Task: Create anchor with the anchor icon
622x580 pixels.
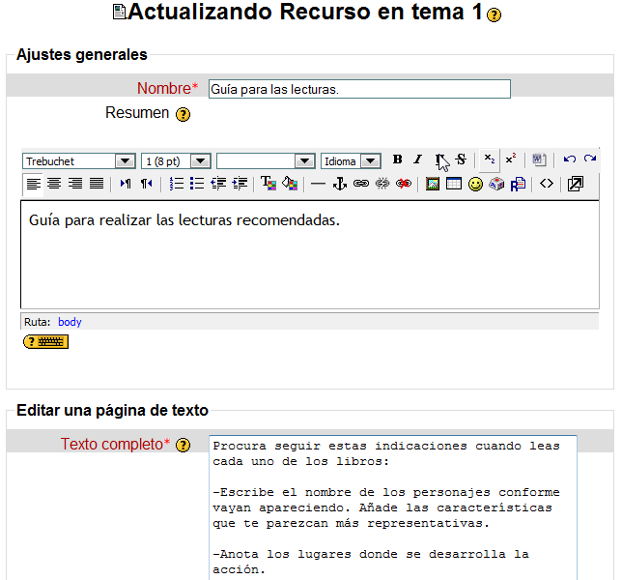Action: 339,184
